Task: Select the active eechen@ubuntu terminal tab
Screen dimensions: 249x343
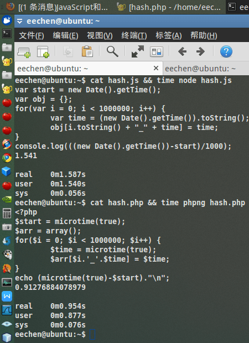Action: click(x=89, y=69)
